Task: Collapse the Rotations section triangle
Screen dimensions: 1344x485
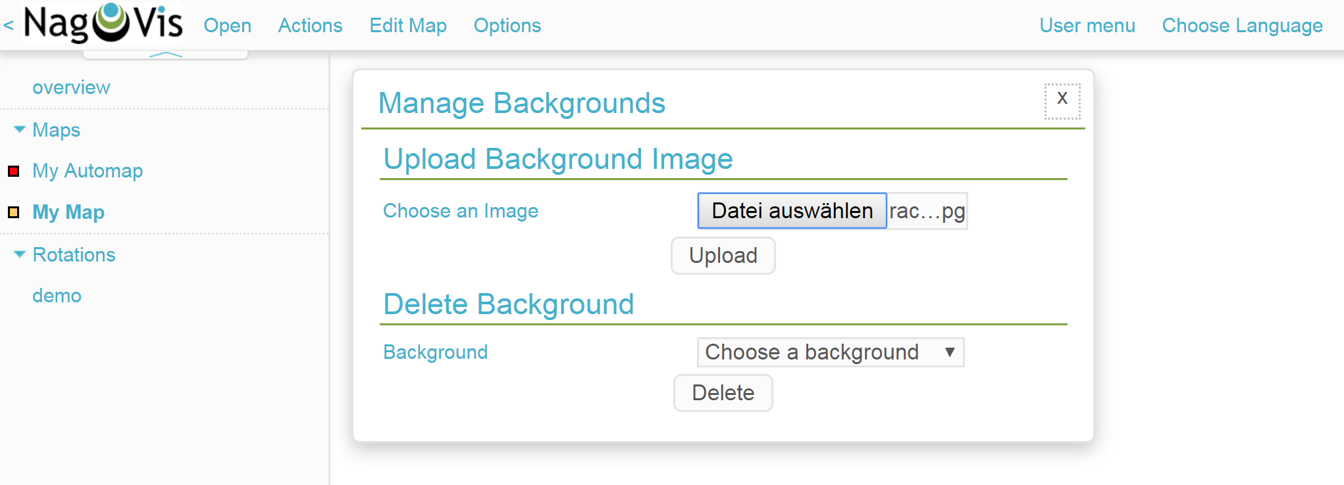Action: point(20,254)
